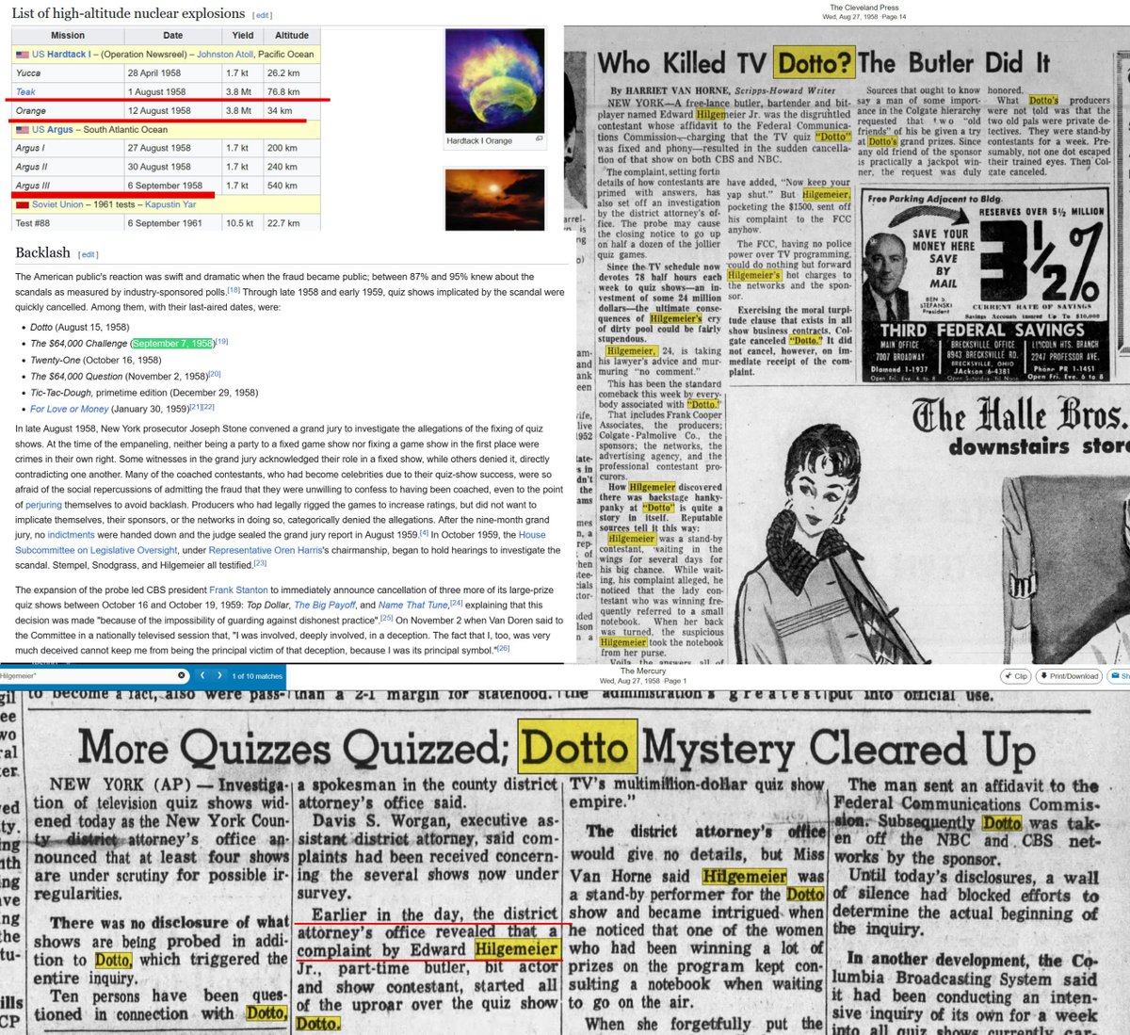Select the Argus III mission cell
This screenshot has width=1130, height=1035.
point(68,186)
